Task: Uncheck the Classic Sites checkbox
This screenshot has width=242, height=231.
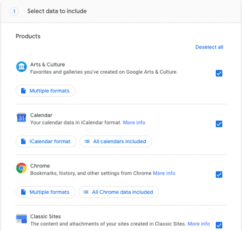Action: tap(219, 225)
